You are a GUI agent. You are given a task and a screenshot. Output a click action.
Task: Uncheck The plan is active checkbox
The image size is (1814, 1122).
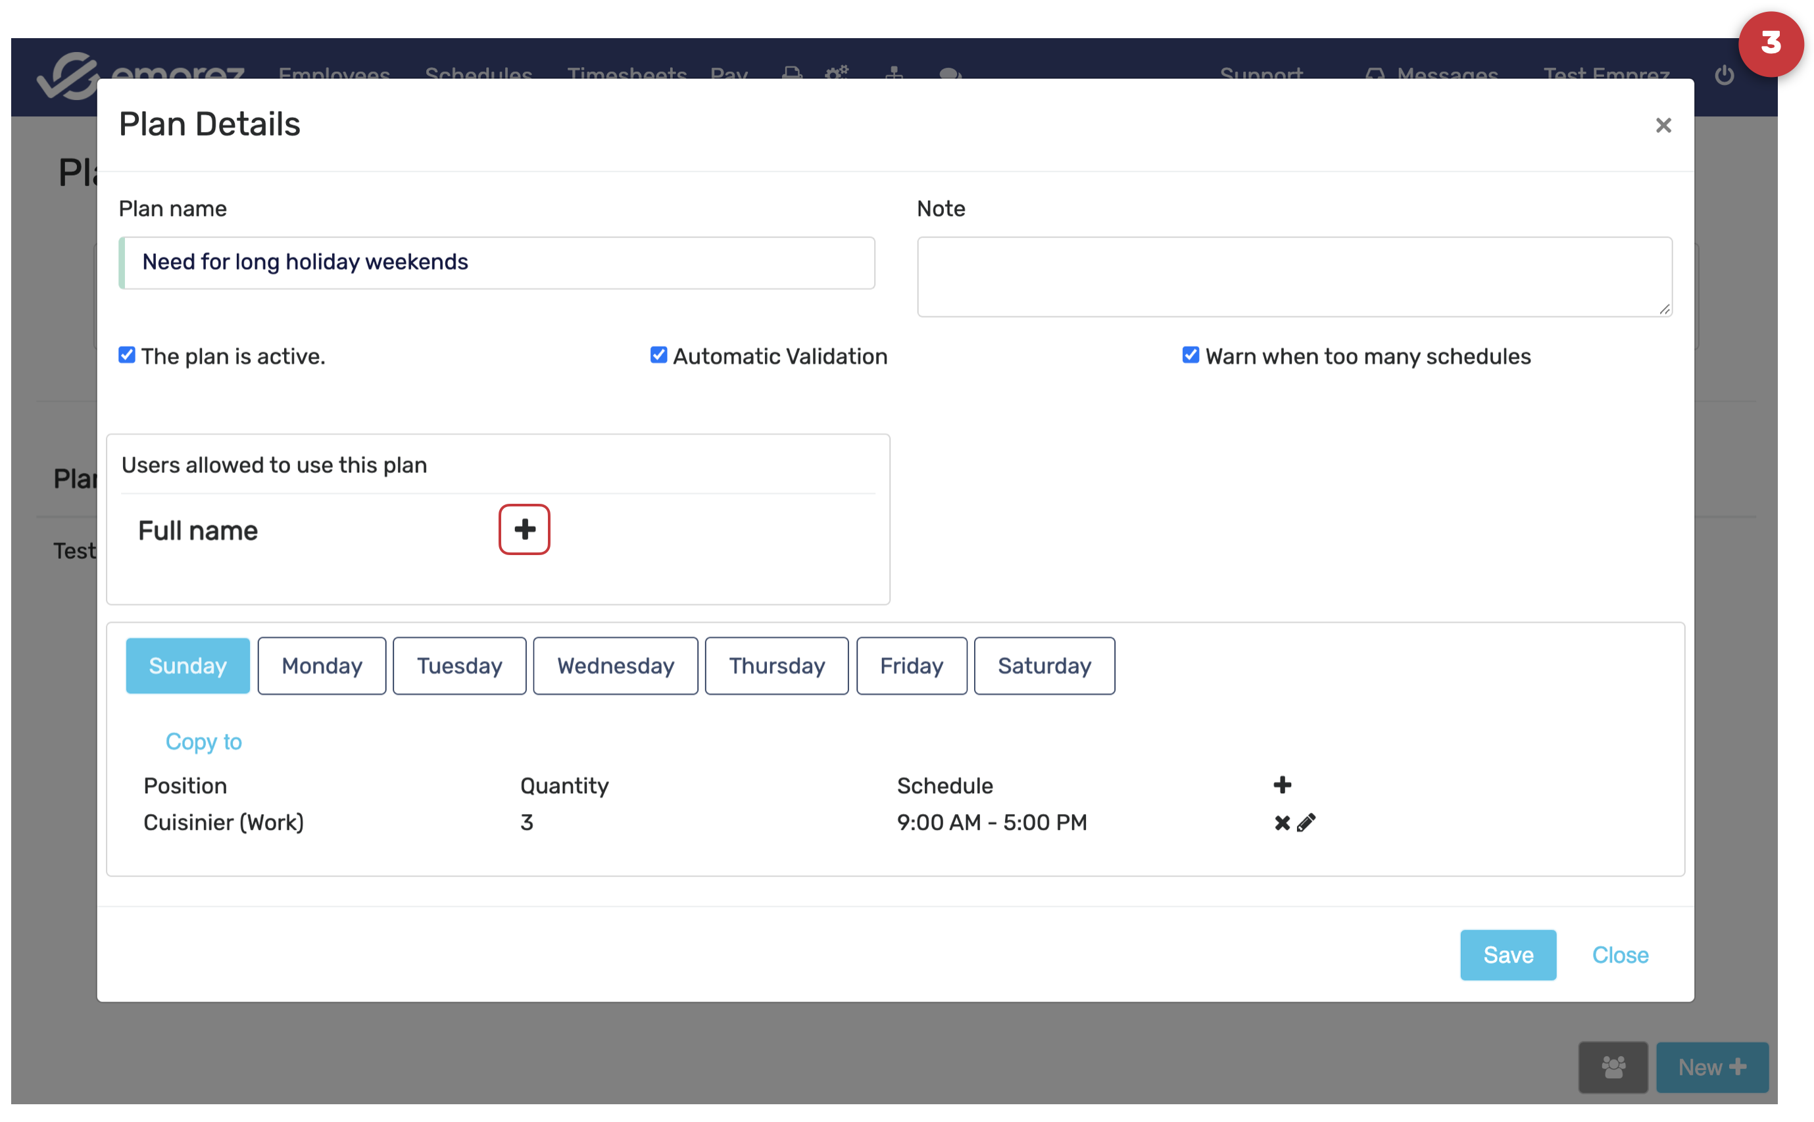127,355
